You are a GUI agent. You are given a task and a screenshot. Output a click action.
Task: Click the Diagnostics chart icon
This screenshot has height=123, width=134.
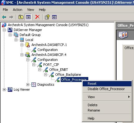coord(34,84)
